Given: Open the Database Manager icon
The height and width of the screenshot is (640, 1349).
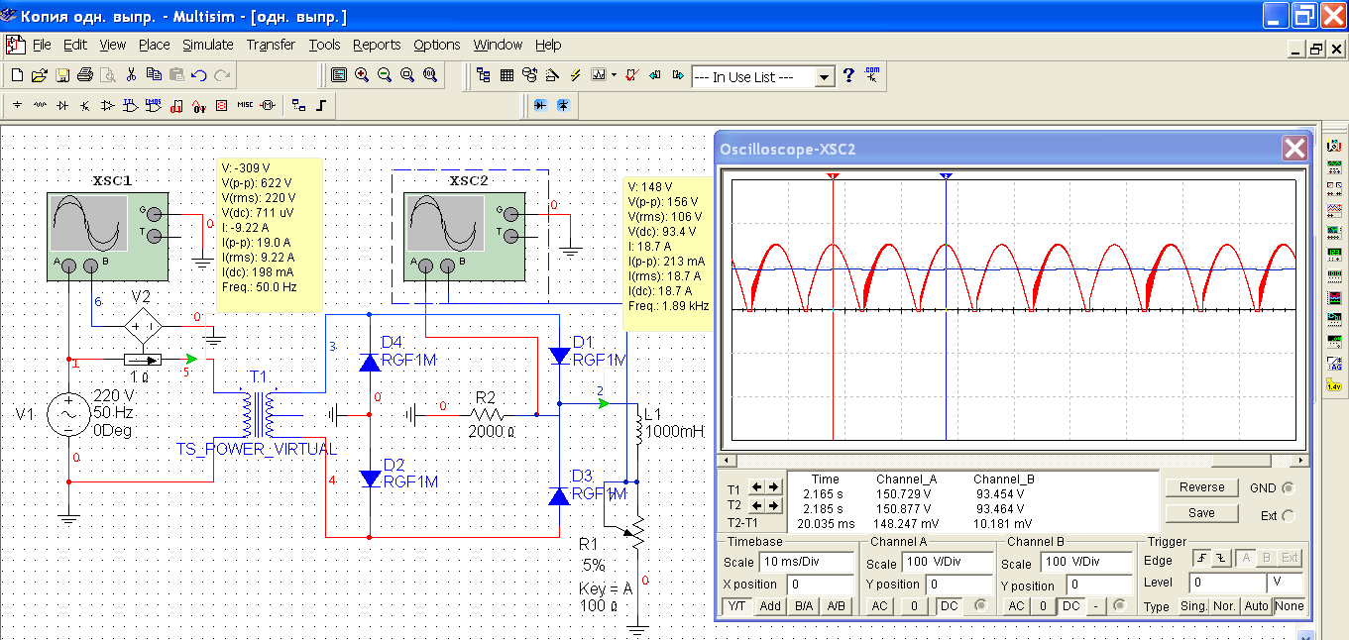Looking at the screenshot, I should (529, 75).
